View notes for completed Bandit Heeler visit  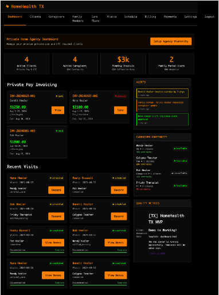pos(116,275)
